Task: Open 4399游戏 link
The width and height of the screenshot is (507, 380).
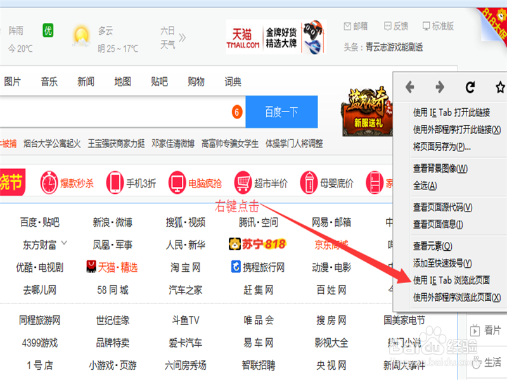Action: (40, 343)
